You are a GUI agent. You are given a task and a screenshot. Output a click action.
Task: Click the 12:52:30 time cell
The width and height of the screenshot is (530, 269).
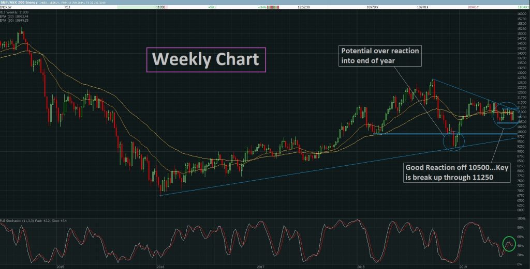303,7
